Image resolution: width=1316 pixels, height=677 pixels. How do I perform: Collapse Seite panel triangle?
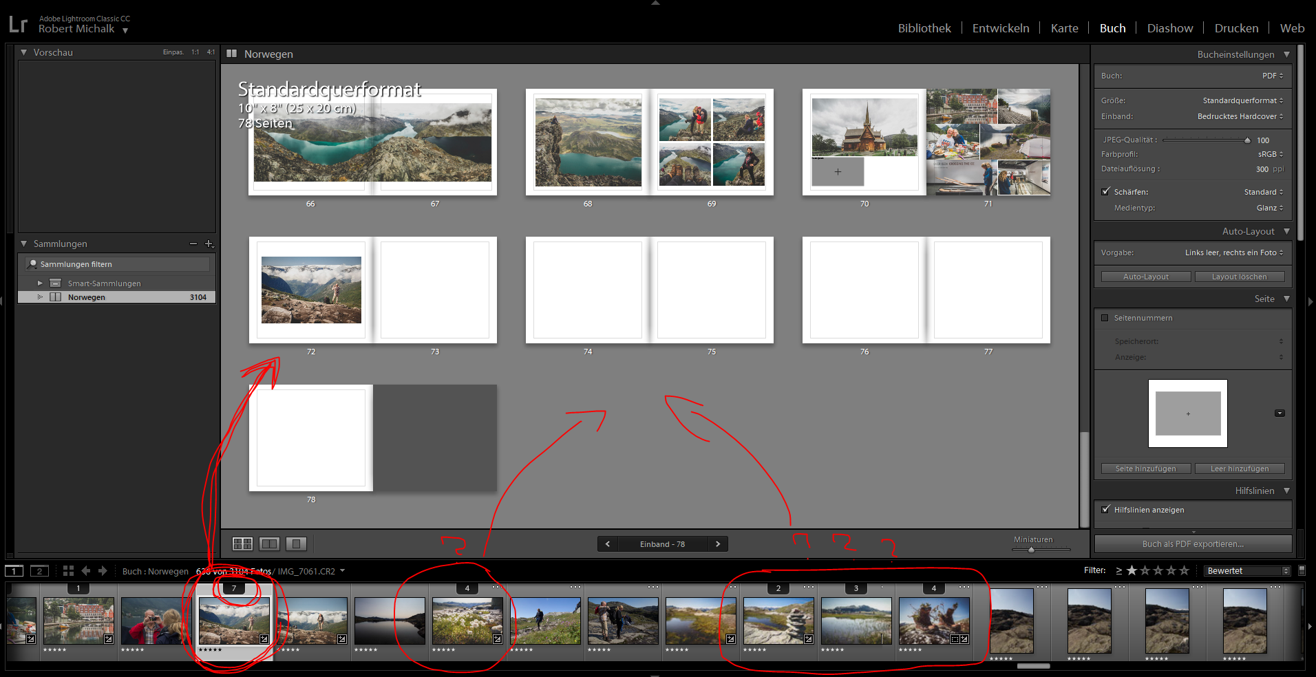pos(1286,299)
